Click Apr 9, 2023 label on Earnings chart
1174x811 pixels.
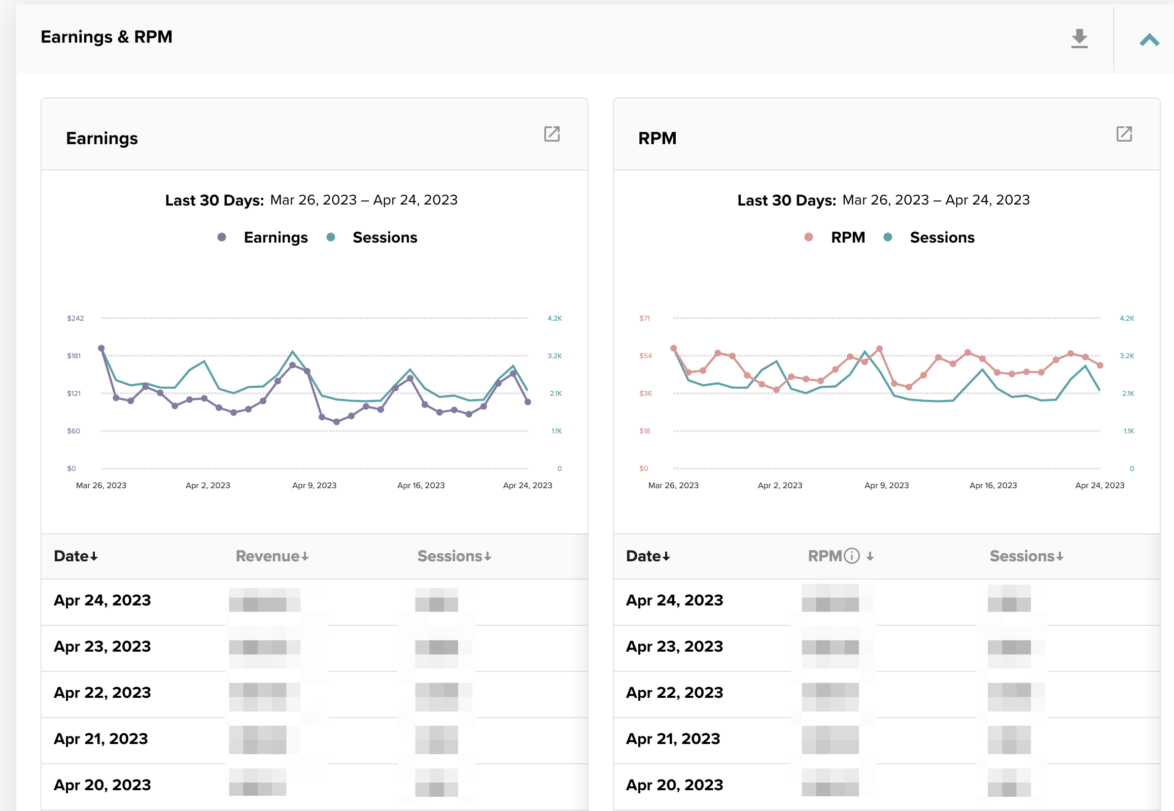tap(314, 485)
